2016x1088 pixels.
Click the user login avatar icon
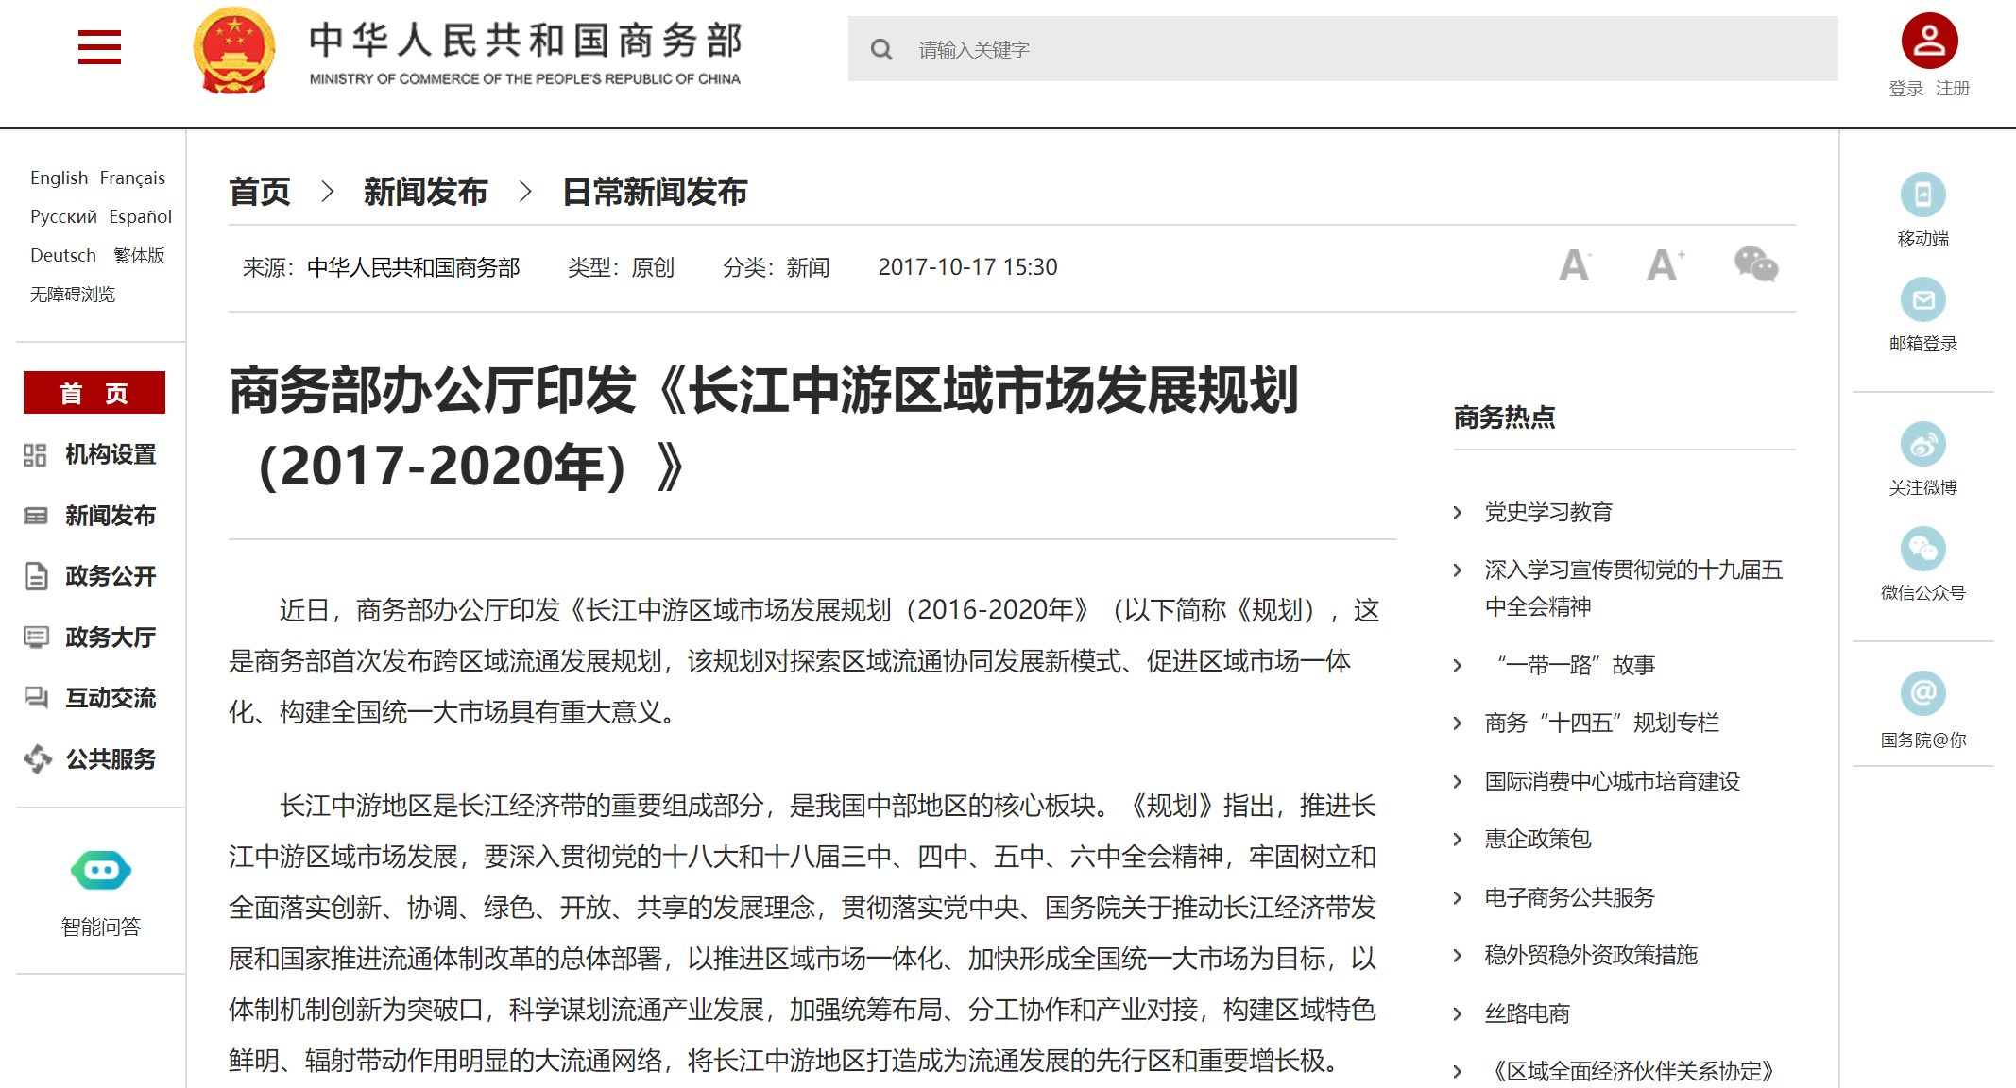click(x=1928, y=41)
